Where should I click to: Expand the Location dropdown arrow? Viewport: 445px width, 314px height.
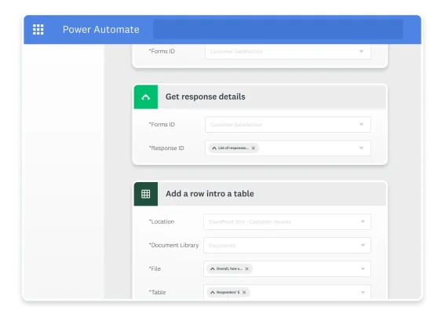coord(363,221)
